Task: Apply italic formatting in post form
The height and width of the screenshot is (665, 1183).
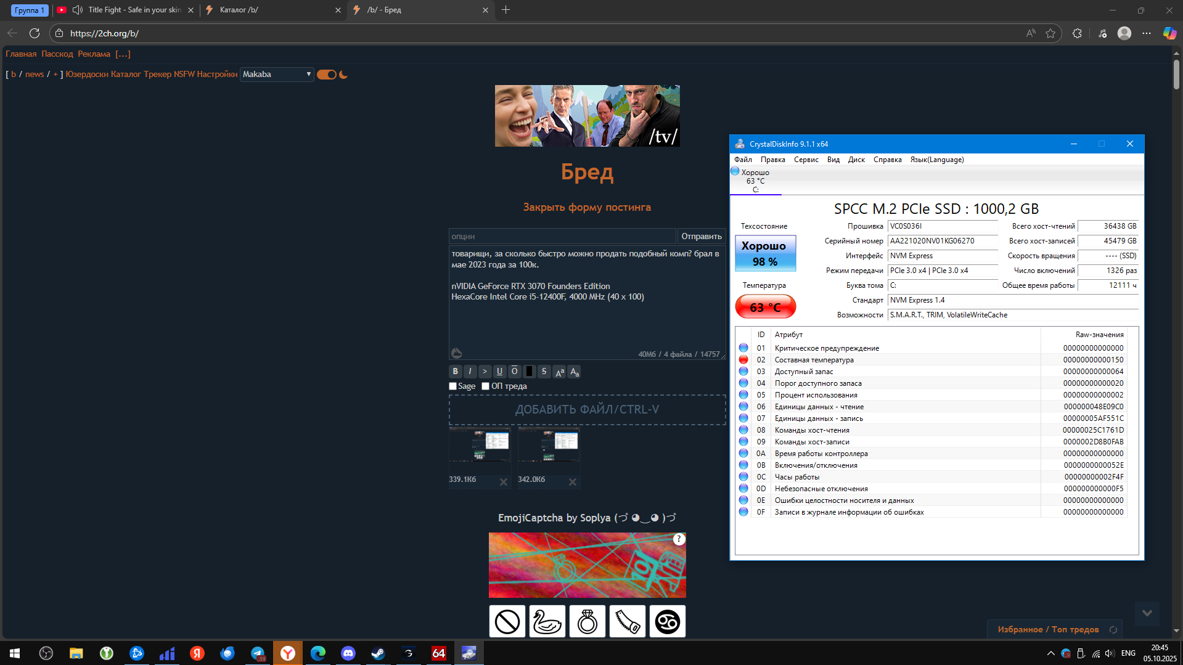Action: (x=470, y=372)
